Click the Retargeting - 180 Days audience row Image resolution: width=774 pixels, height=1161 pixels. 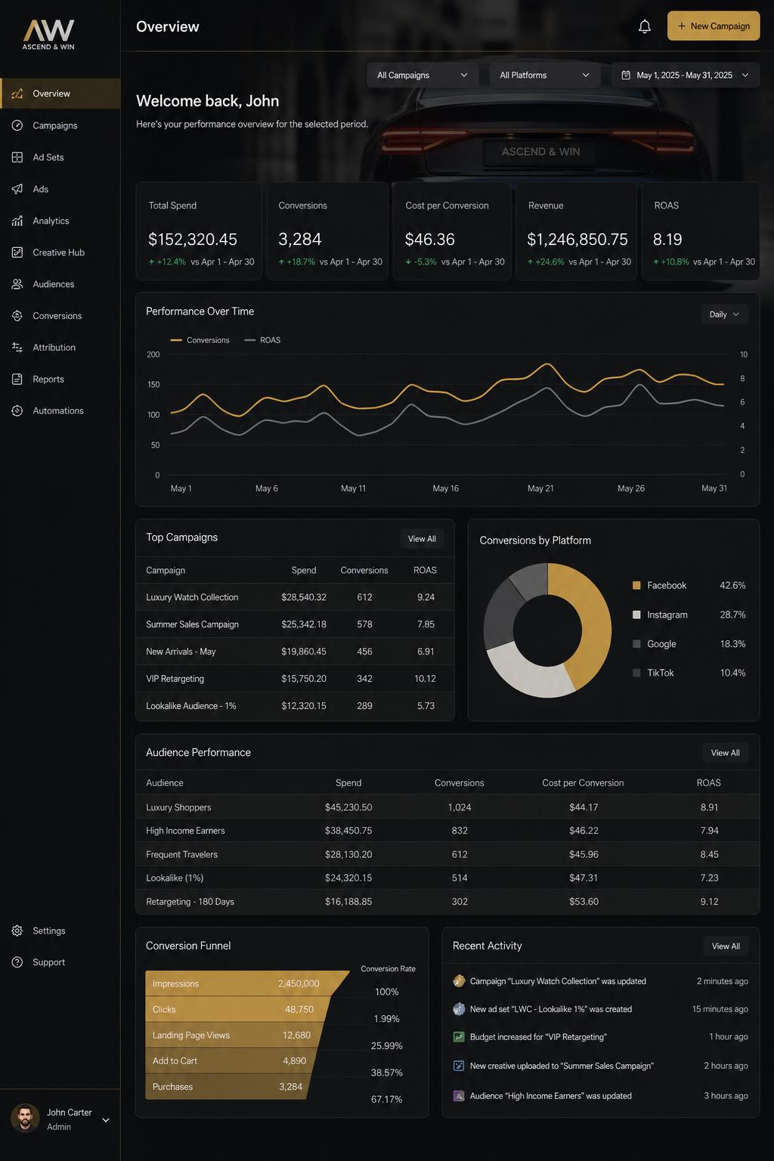pyautogui.click(x=447, y=902)
